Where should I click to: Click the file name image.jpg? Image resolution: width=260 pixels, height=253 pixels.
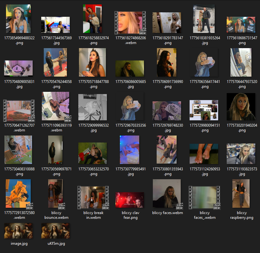[19, 244]
